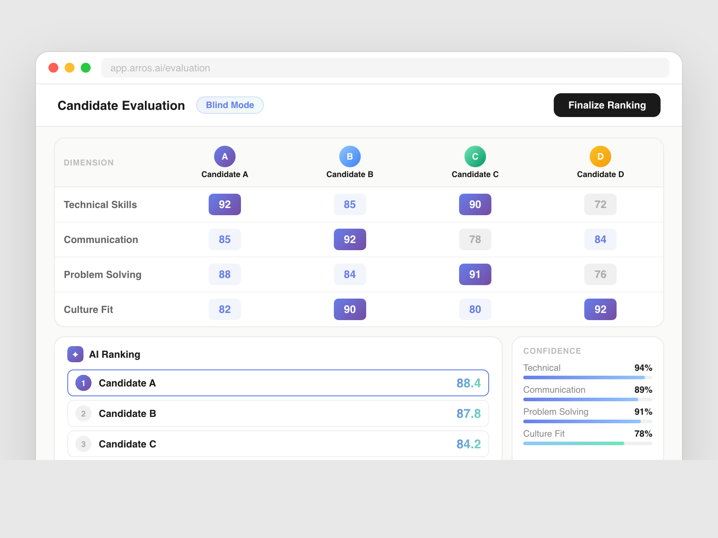Image resolution: width=718 pixels, height=538 pixels.
Task: Click the Technical confidence progress bar
Action: click(587, 377)
